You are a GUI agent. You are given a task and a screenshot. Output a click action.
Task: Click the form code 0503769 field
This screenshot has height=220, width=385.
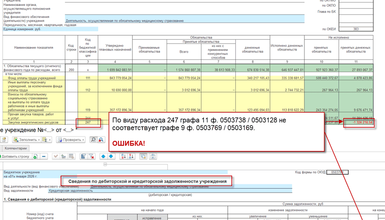(x=337, y=172)
